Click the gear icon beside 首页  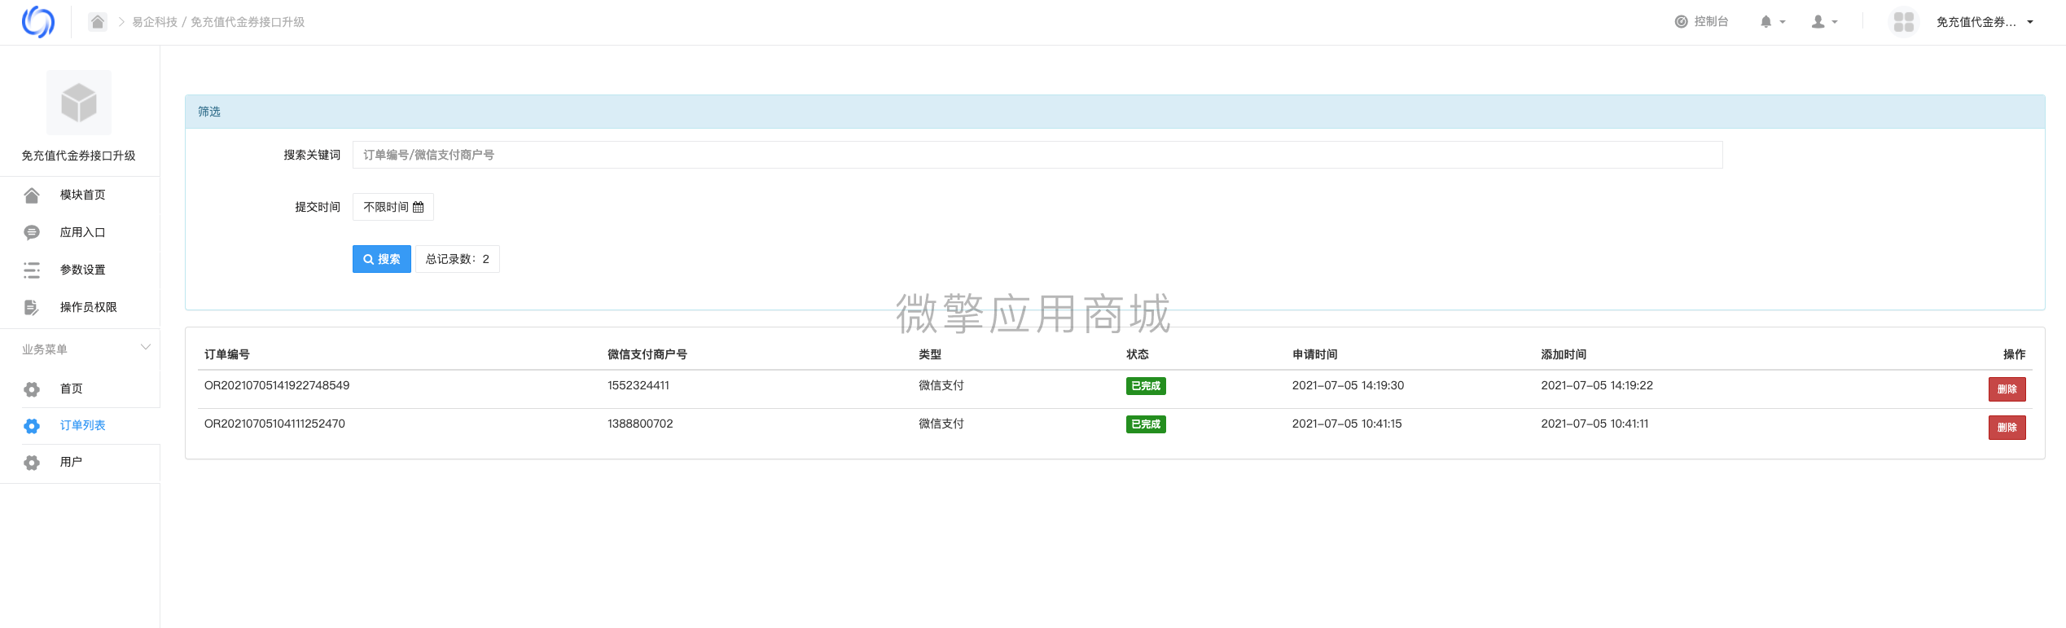32,389
